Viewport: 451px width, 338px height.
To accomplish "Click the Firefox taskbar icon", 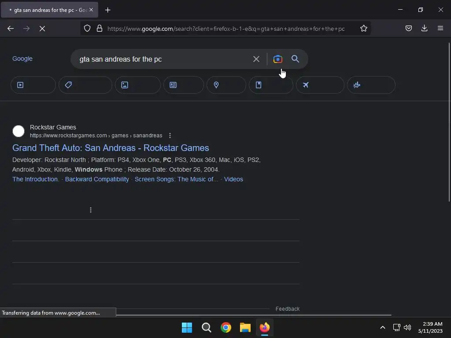I will point(265,327).
